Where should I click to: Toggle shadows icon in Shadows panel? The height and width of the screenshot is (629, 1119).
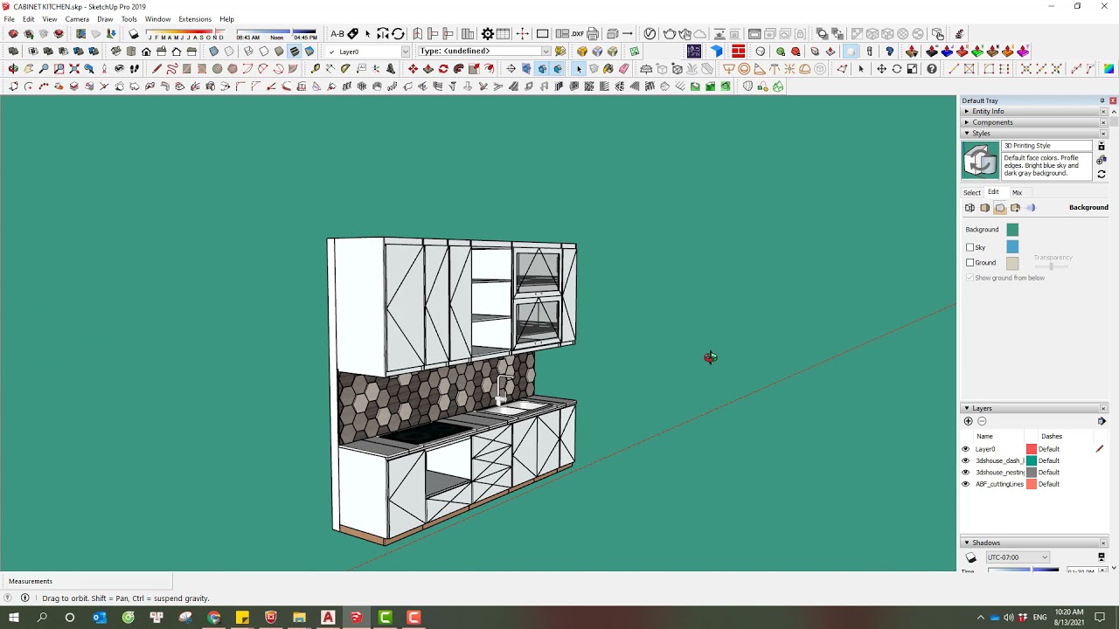coord(970,557)
